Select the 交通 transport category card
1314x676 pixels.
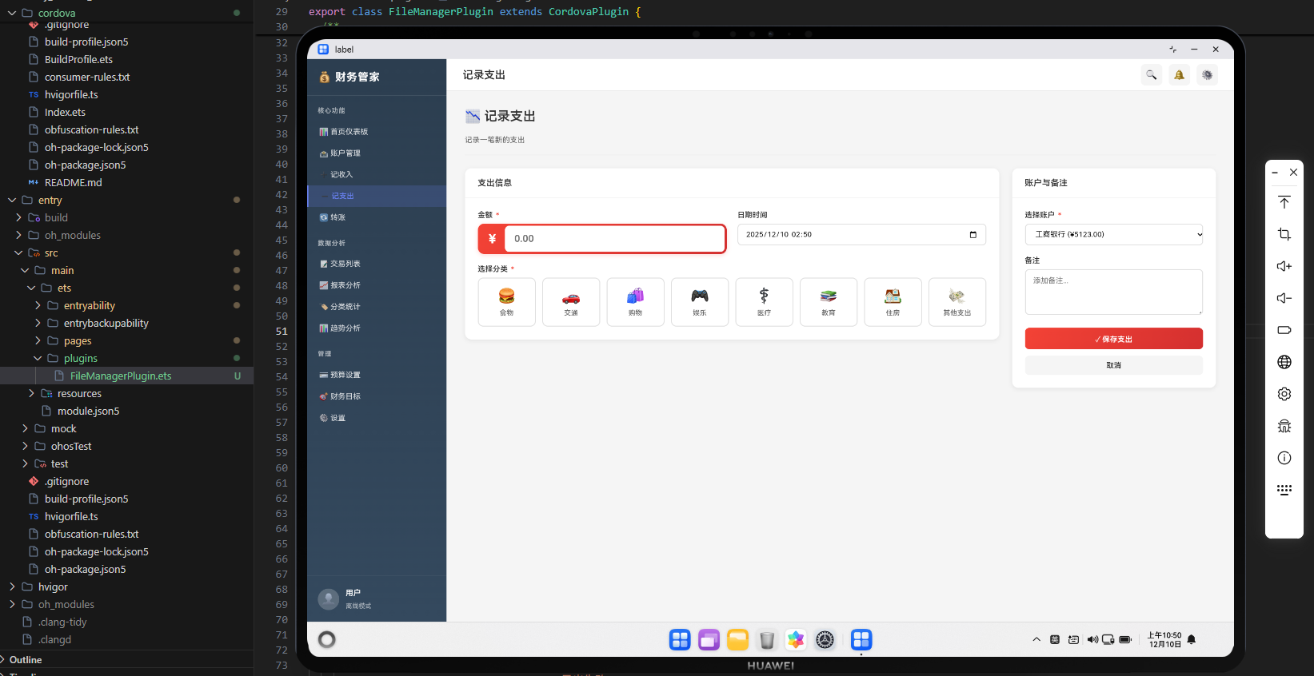571,302
